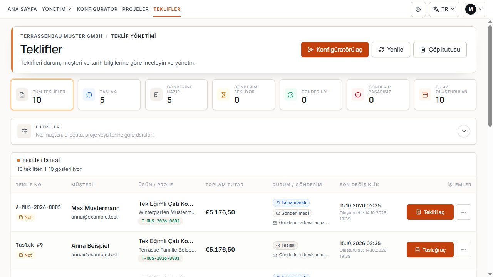
Task: Click the filter sliders icon in Filtreler panel
Action: pyautogui.click(x=24, y=131)
